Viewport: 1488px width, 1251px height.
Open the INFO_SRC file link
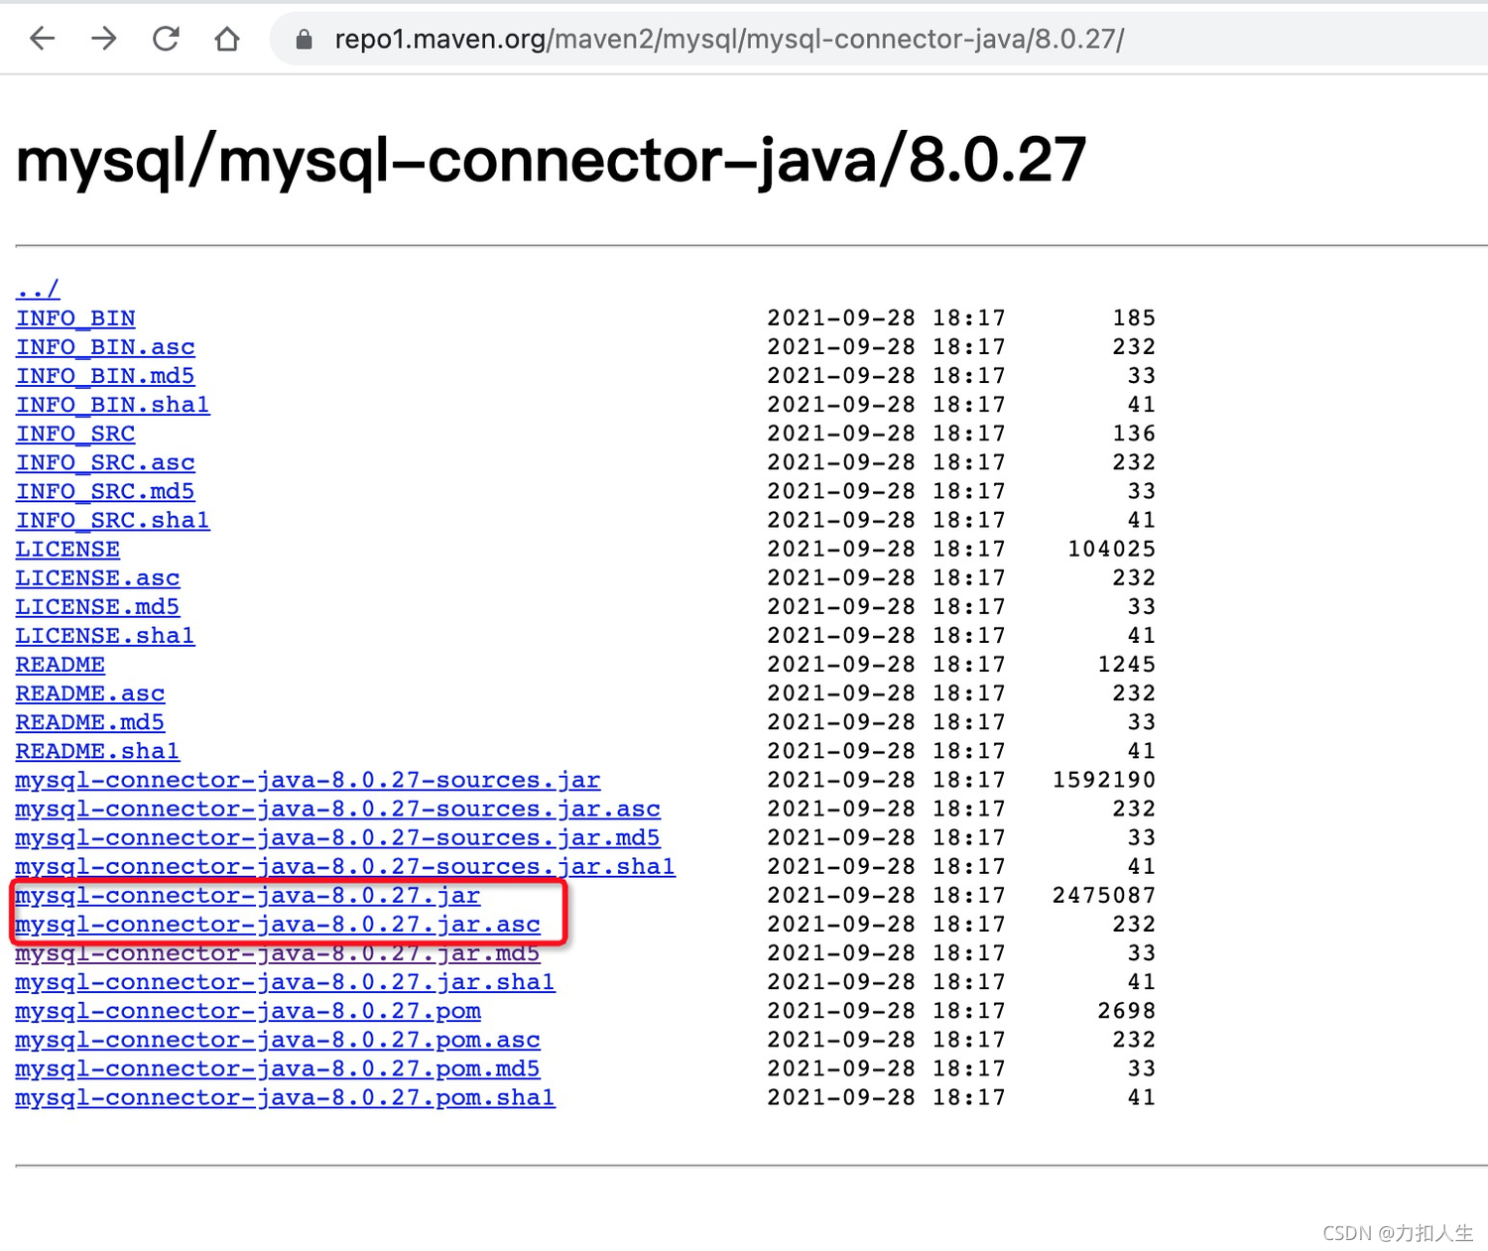pos(75,434)
